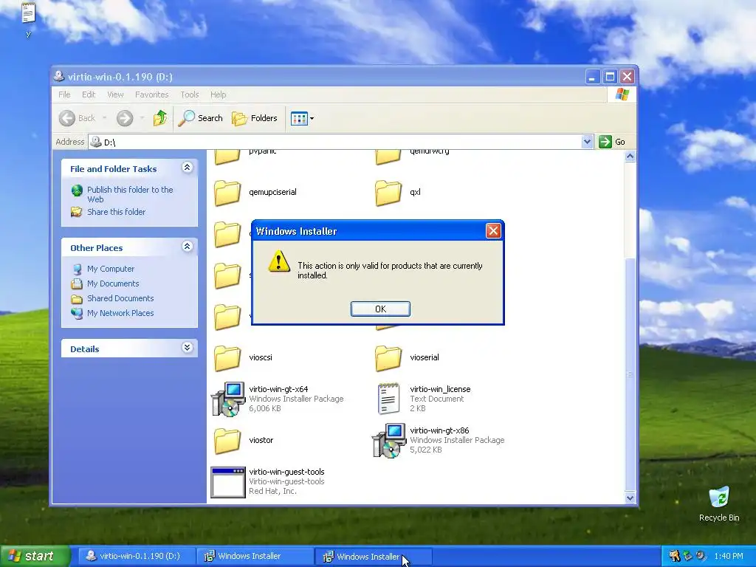Click OK in the Windows Installer dialog

coord(380,309)
